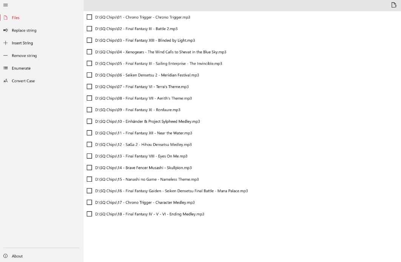Select checkbox for 09 Ronfaure file
This screenshot has width=401, height=262.
click(89, 110)
